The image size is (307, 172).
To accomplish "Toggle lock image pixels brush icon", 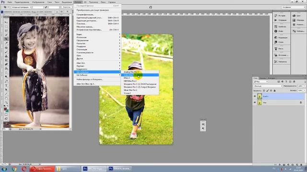I will click(268, 91).
